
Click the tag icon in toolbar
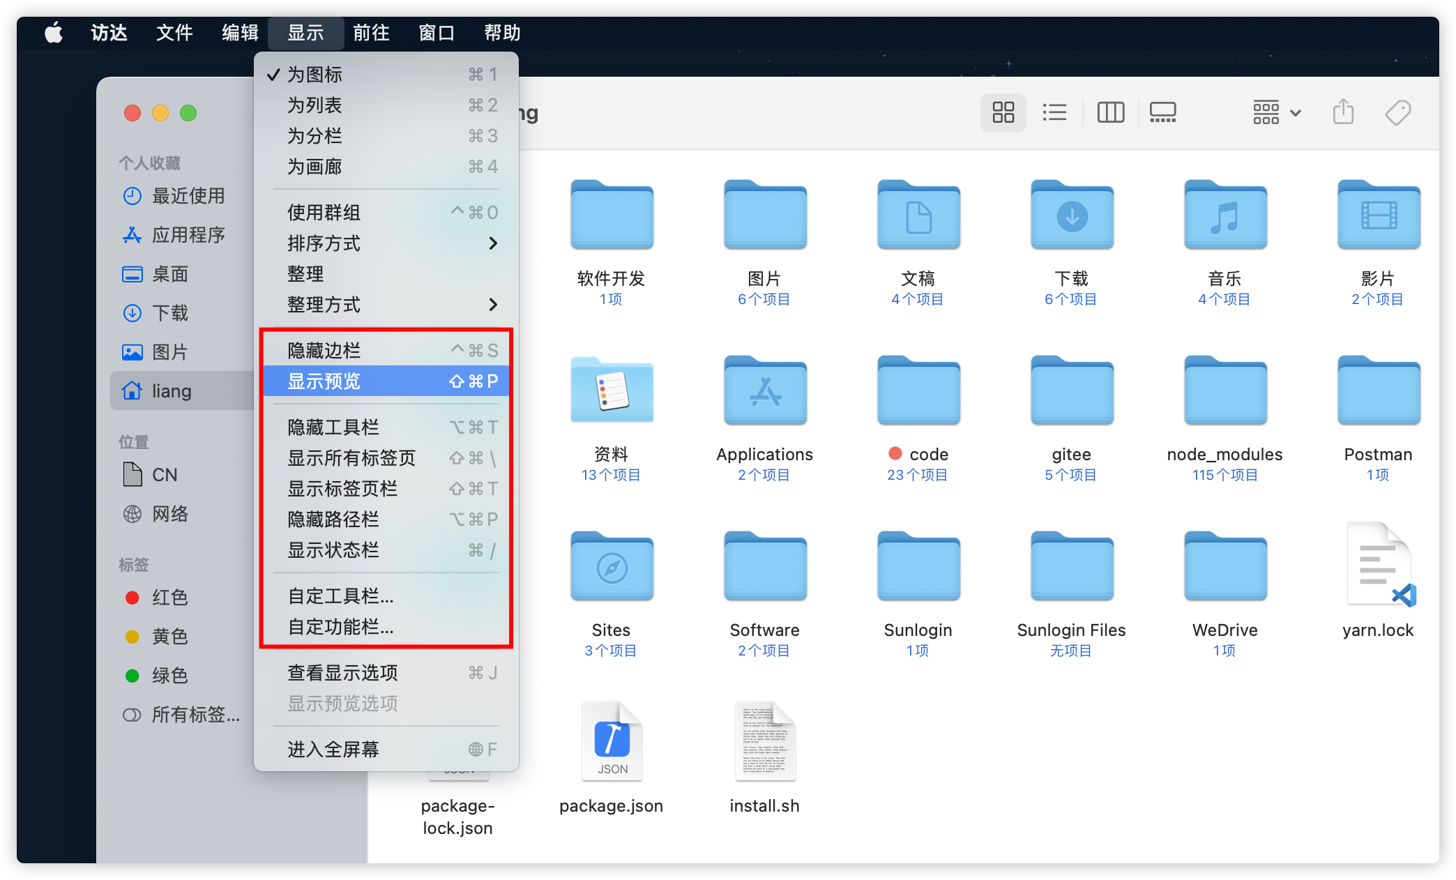(1397, 112)
